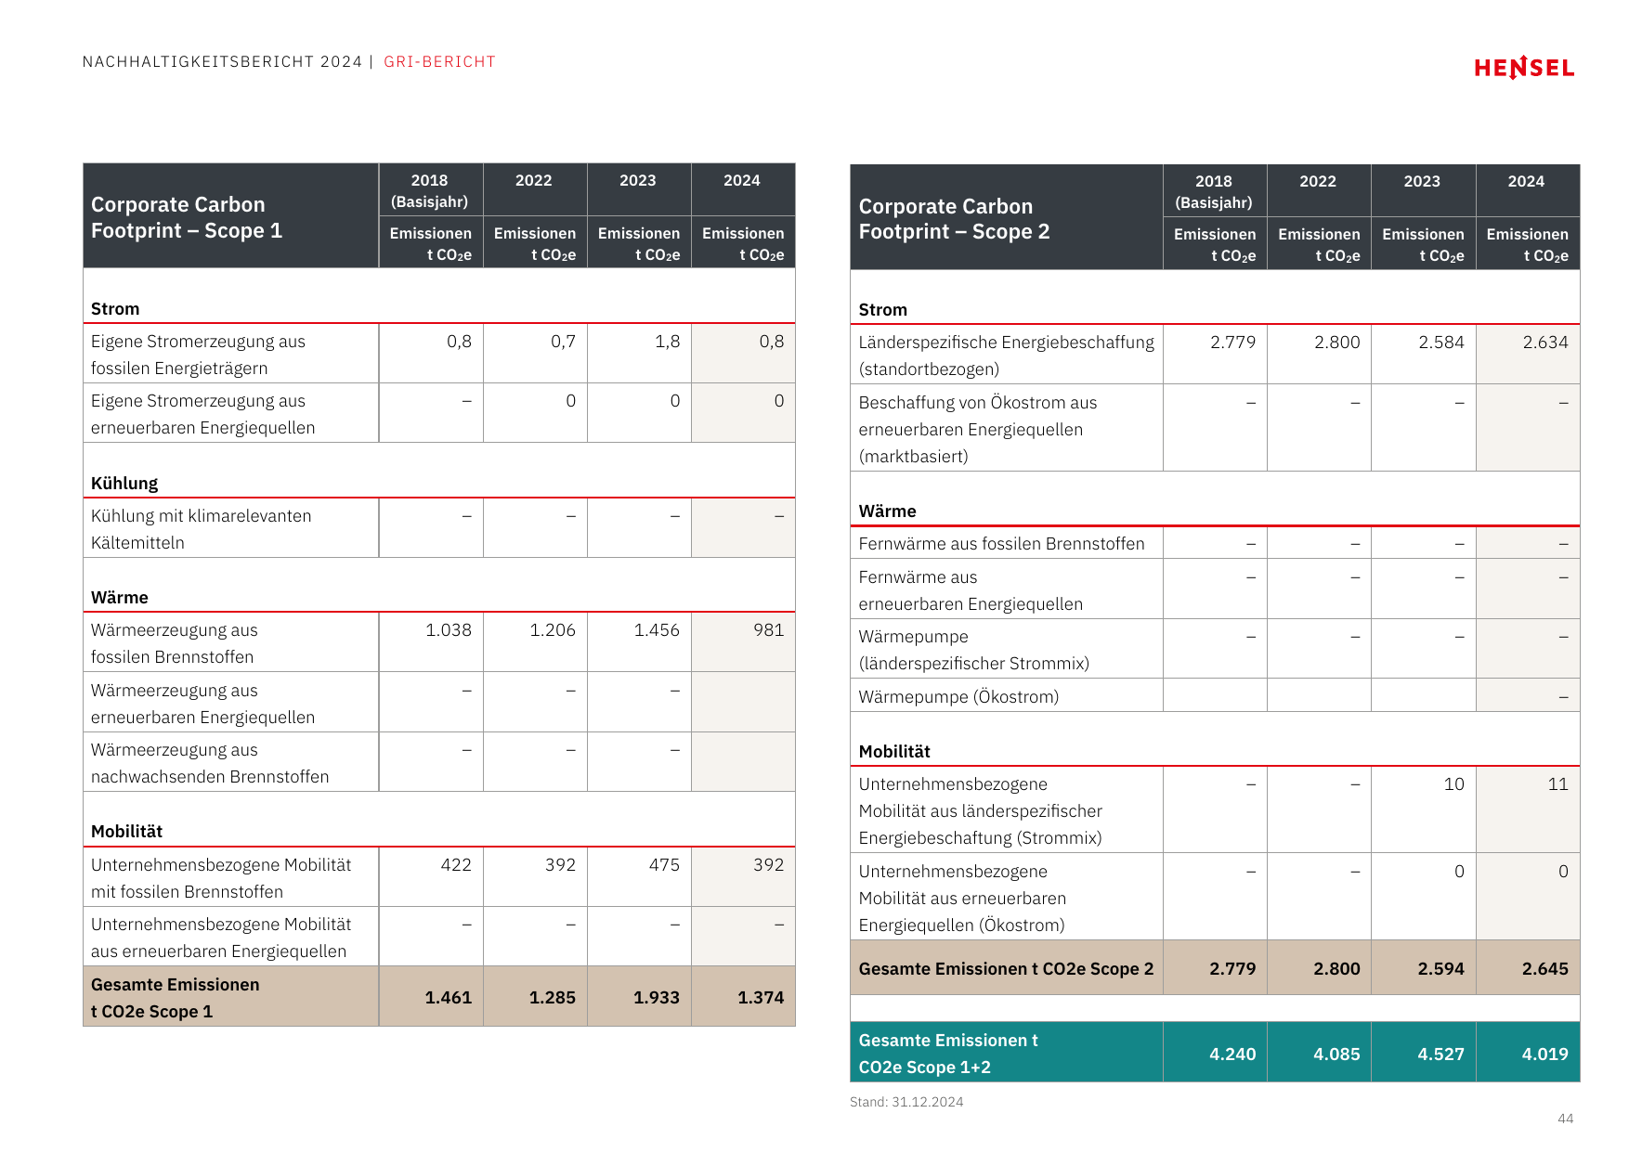
Task: Select the value 1.456 in the Scope 1 table
Action: (x=657, y=630)
